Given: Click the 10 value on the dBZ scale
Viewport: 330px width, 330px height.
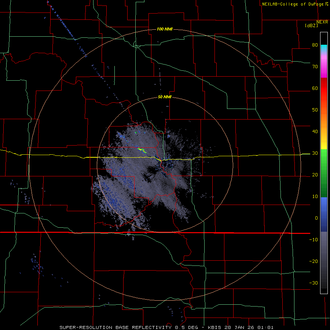Looking at the screenshot, I should click(x=315, y=197).
